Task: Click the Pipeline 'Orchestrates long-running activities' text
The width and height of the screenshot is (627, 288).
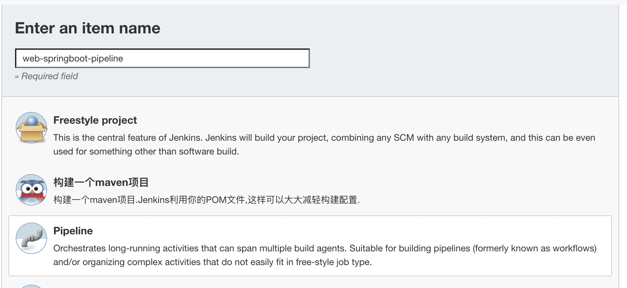Action: (199, 248)
